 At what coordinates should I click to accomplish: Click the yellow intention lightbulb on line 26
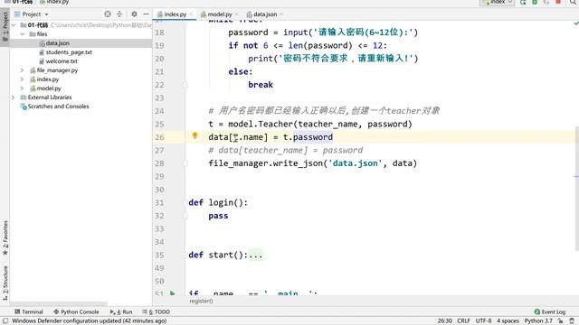click(x=195, y=135)
